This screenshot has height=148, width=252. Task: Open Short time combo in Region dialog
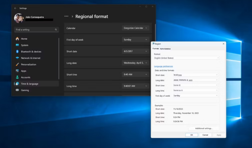(x=196, y=85)
